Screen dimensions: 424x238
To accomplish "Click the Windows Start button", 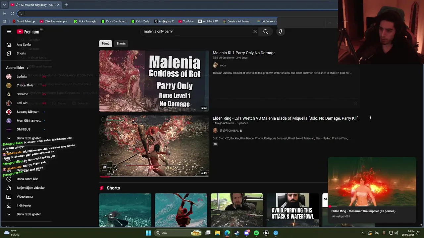I will coord(148,233).
